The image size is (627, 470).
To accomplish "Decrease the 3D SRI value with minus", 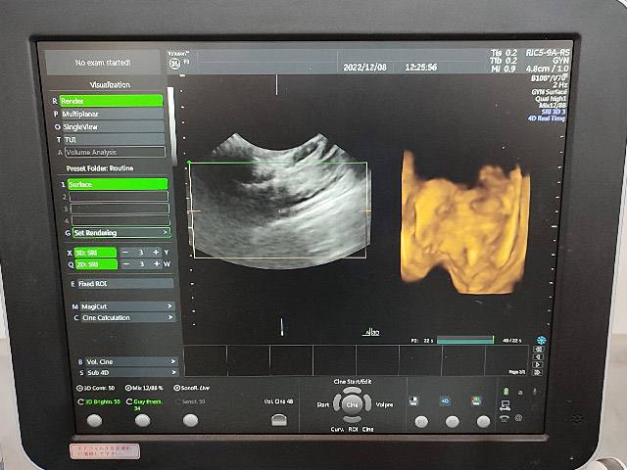I will (125, 253).
